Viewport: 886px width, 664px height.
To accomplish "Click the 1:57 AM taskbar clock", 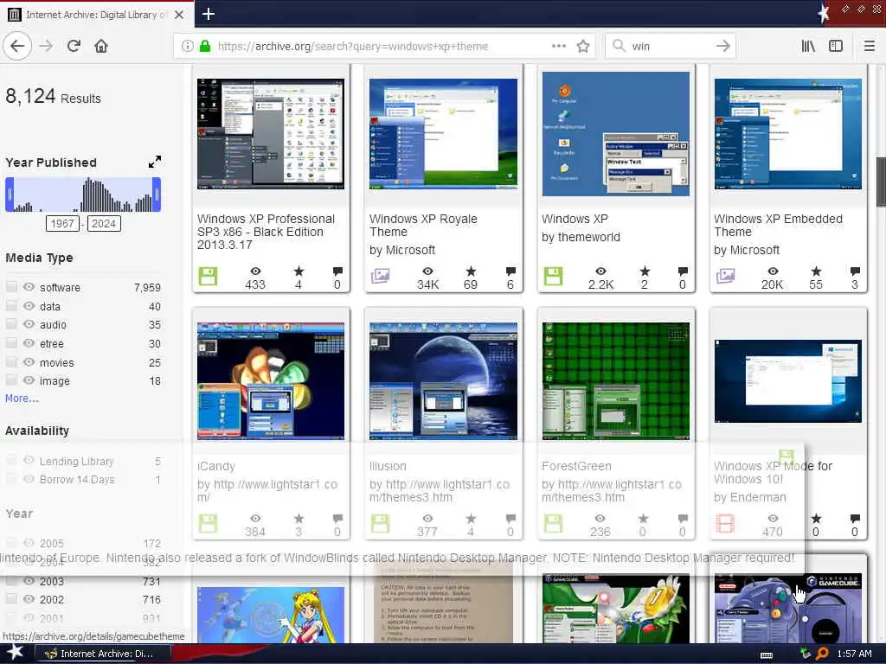I will (x=854, y=654).
